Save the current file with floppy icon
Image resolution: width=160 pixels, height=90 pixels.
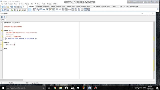click(x=12, y=7)
